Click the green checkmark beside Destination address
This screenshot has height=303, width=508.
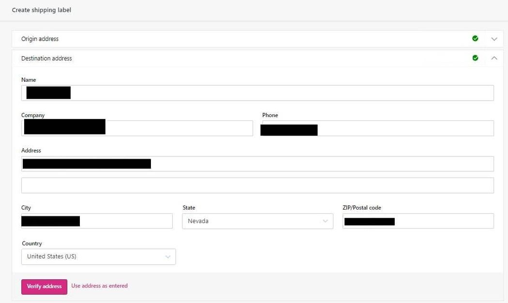pos(475,58)
